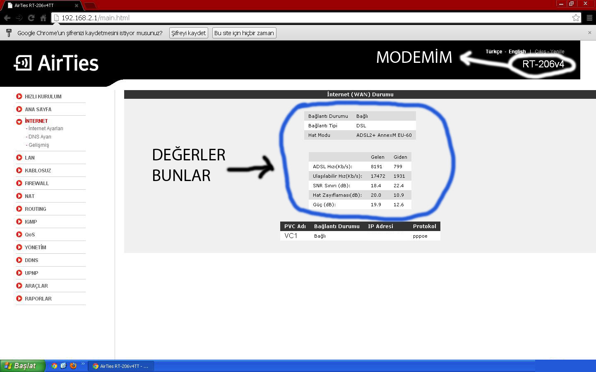Select the İNTERNET menu heading
The height and width of the screenshot is (372, 596).
tap(36, 121)
